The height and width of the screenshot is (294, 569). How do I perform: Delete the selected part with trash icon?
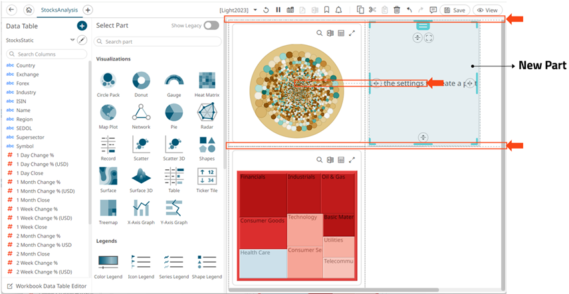pos(397,10)
